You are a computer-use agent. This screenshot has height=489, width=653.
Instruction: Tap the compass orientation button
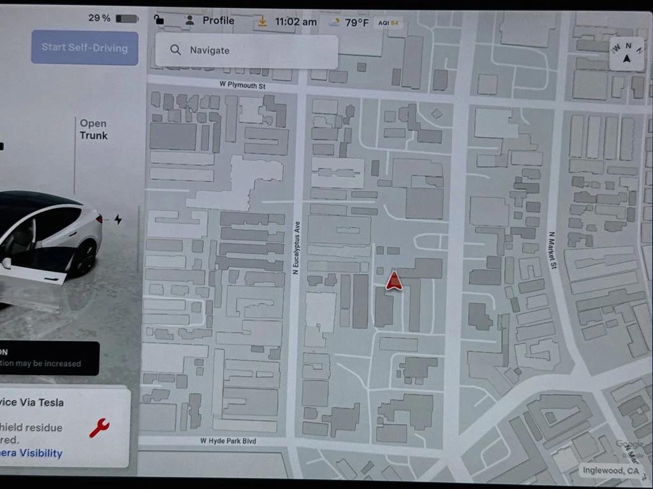pyautogui.click(x=627, y=53)
